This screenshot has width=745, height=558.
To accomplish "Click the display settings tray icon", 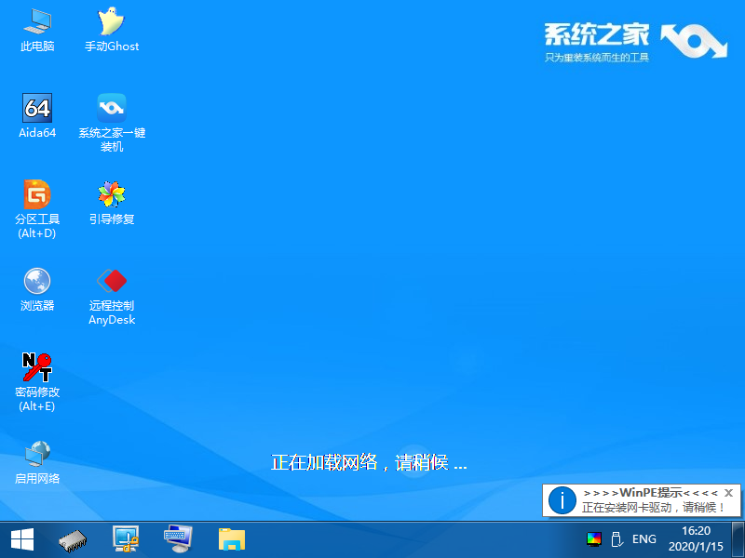I will pyautogui.click(x=593, y=538).
